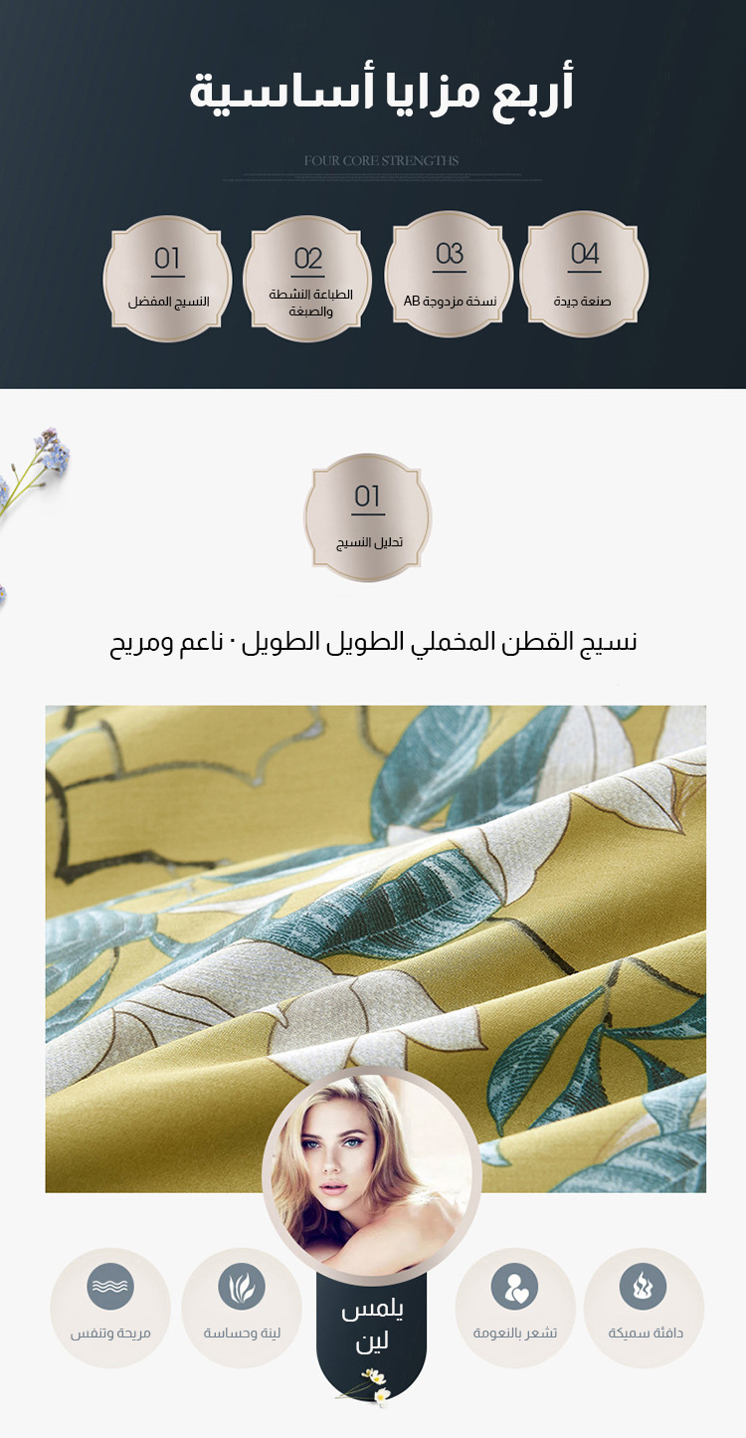Click the مريحة وتنفس label text
The height and width of the screenshot is (1438, 746).
[109, 1333]
